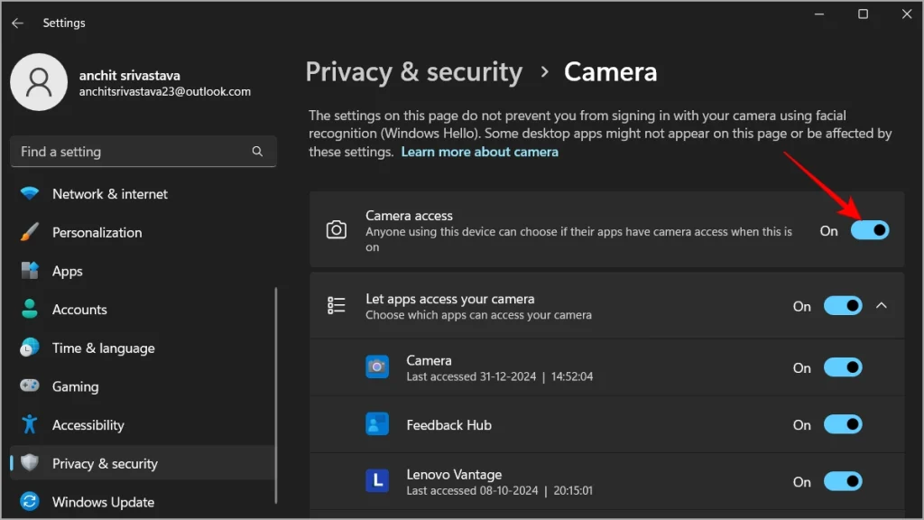
Task: Click the sidebar vertical scrollbar
Action: (x=276, y=395)
